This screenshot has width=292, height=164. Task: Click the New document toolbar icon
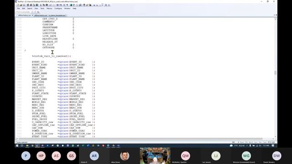coord(18,5)
